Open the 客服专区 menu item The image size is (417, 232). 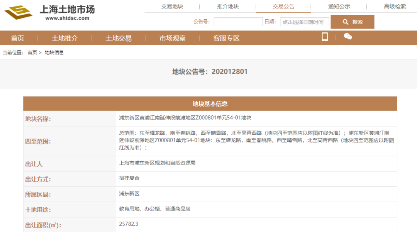tap(226, 38)
